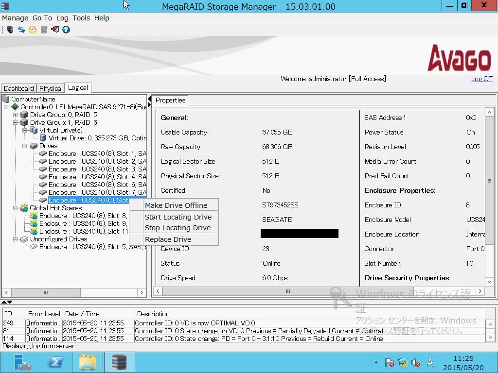Viewport: 498px width, 373px height.
Task: Click the Virtual Drive 0 cylinder icon
Action: (x=43, y=138)
